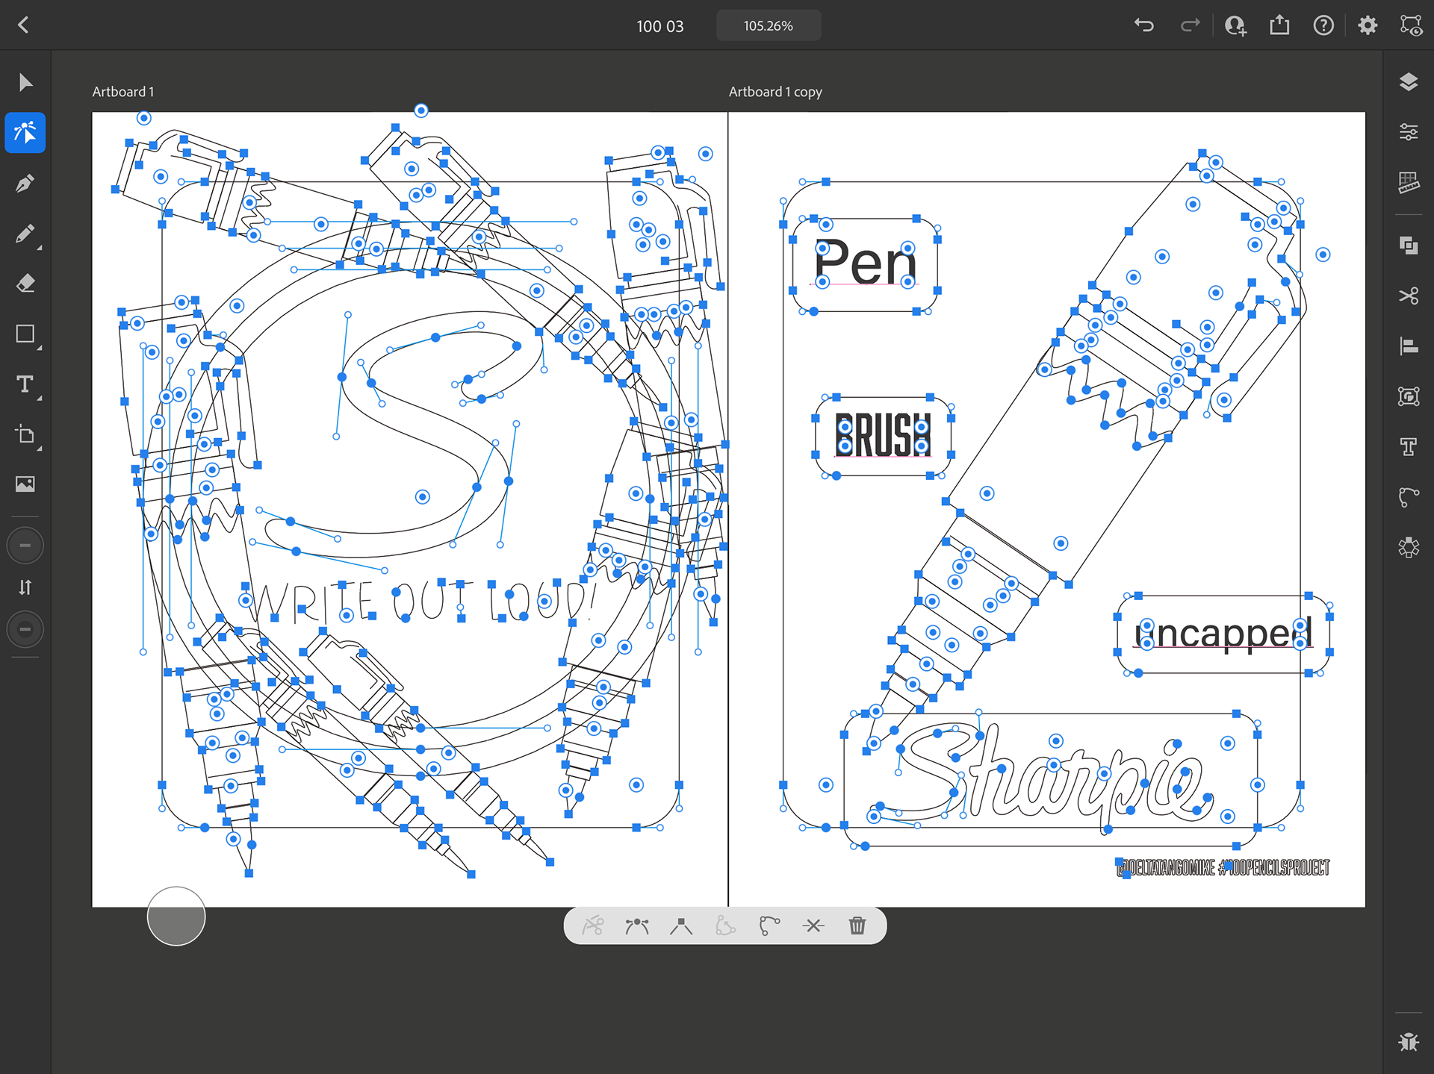This screenshot has width=1434, height=1074.
Task: Click the BRUSH text object
Action: point(883,435)
